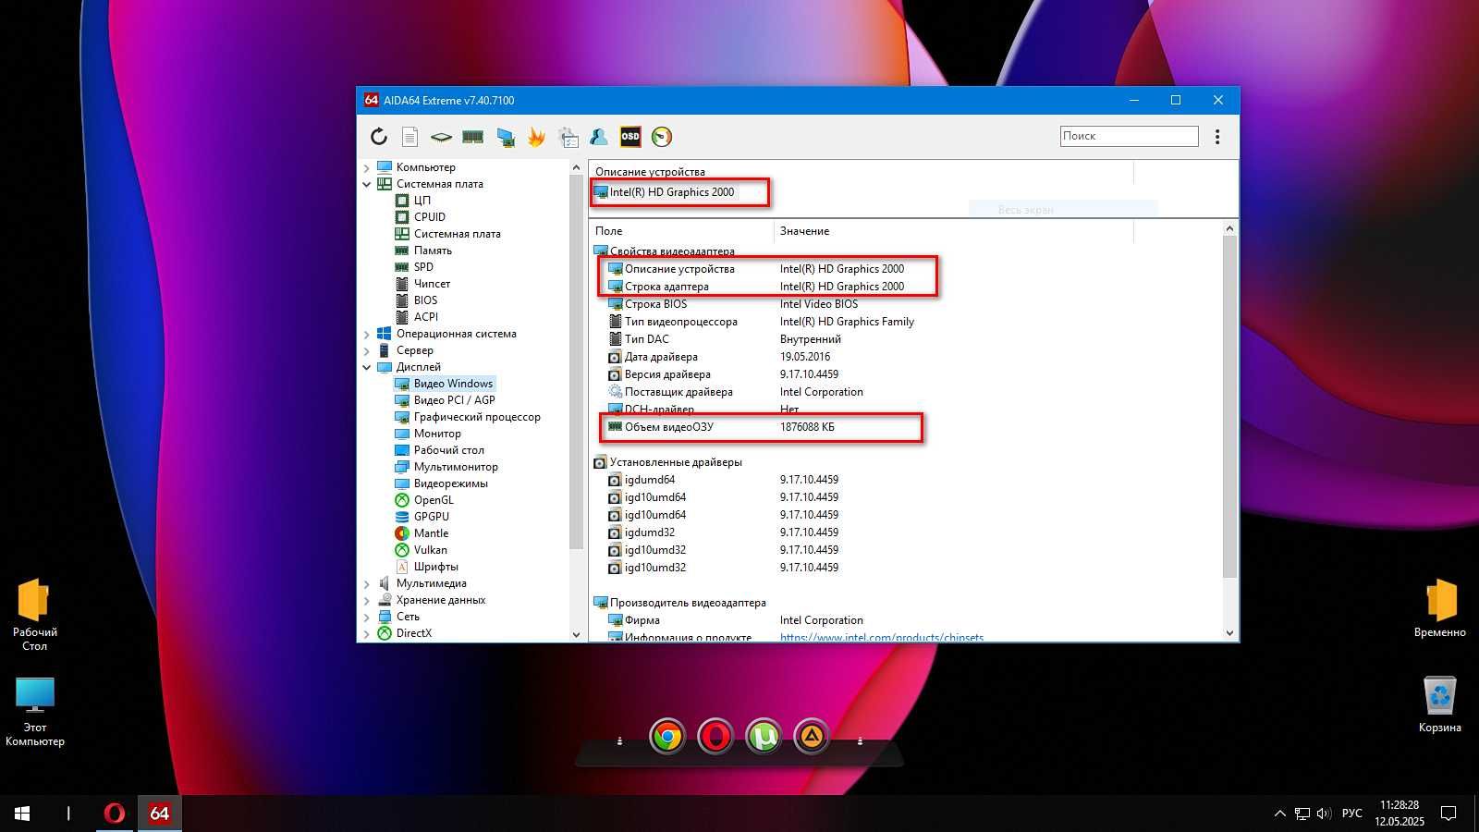Select the Монитор tree item
Screen dimensions: 1479x832
[437, 434]
